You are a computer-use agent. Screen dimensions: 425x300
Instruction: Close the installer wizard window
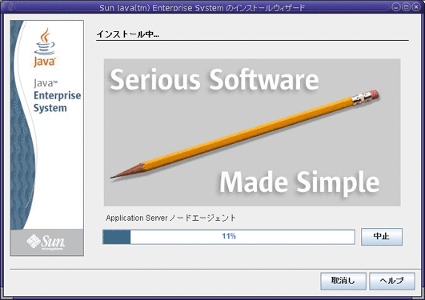416,7
